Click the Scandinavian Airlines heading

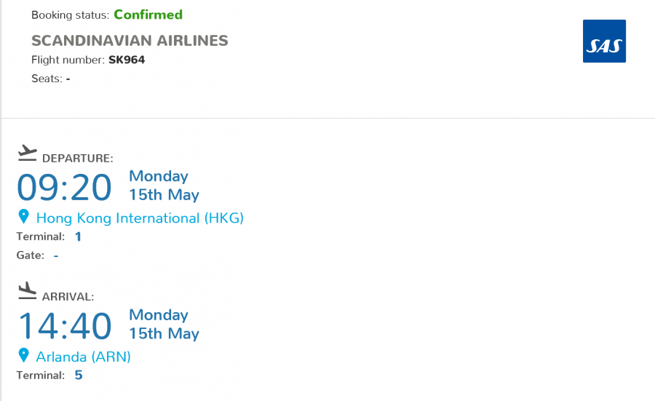130,41
